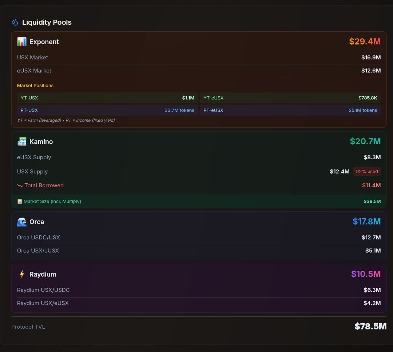The height and width of the screenshot is (352, 393).
Task: Click the 25.1M tokens amount
Action: pos(363,110)
